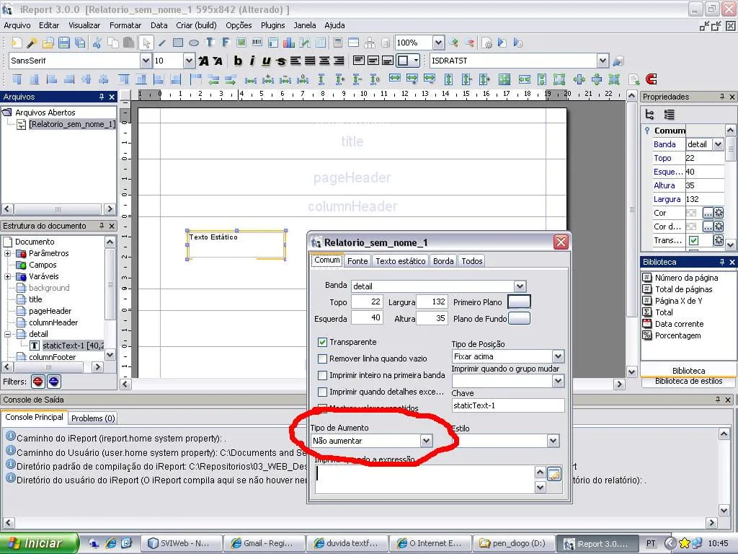The width and height of the screenshot is (738, 554).
Task: Expand the Parâmetros tree node
Action: pos(7,254)
